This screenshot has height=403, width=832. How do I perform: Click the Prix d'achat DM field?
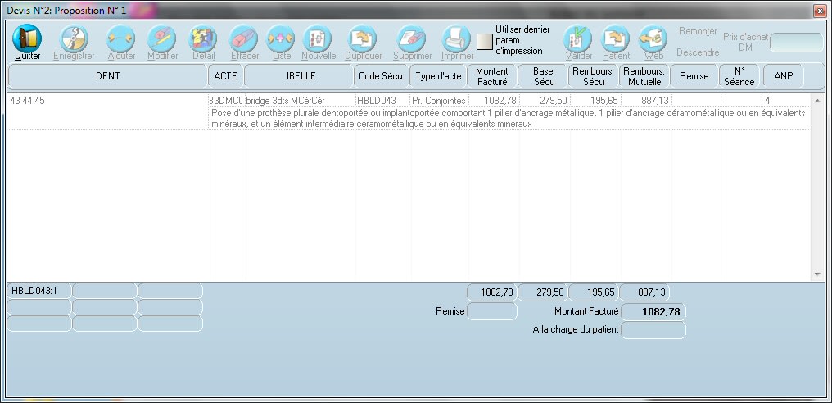[796, 43]
